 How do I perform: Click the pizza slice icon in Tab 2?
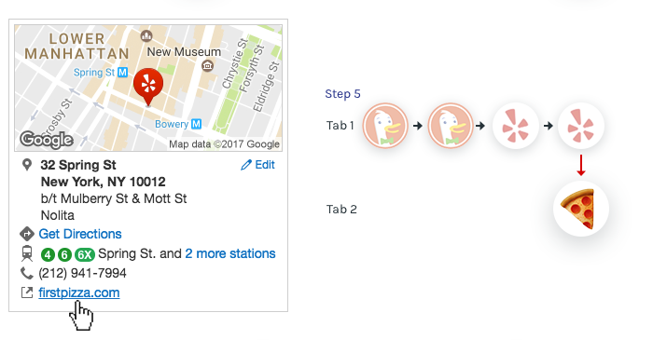[x=581, y=209]
